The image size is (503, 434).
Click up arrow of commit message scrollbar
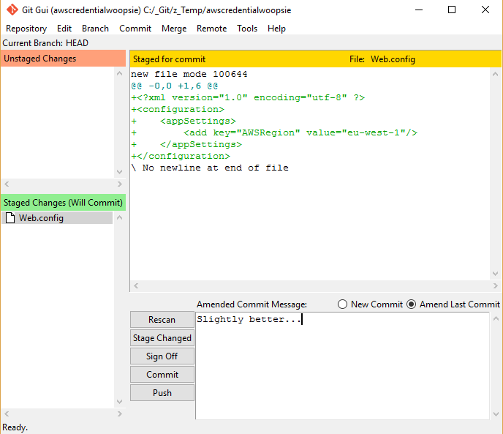(x=496, y=318)
